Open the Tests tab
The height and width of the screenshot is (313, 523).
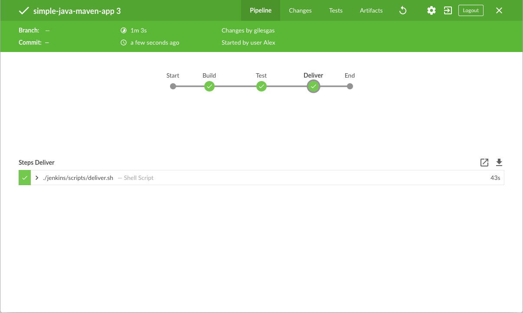pyautogui.click(x=336, y=10)
